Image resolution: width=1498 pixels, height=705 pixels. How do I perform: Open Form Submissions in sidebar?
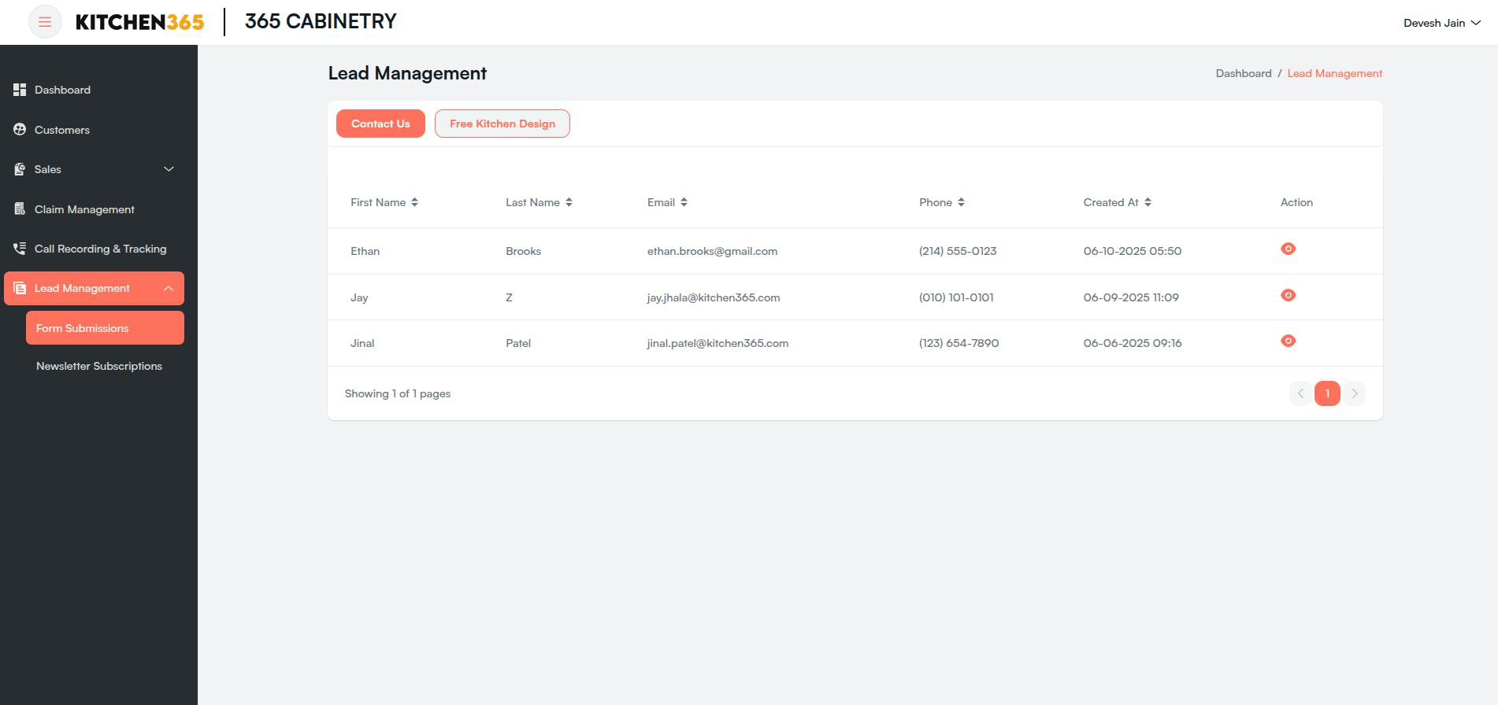105,328
